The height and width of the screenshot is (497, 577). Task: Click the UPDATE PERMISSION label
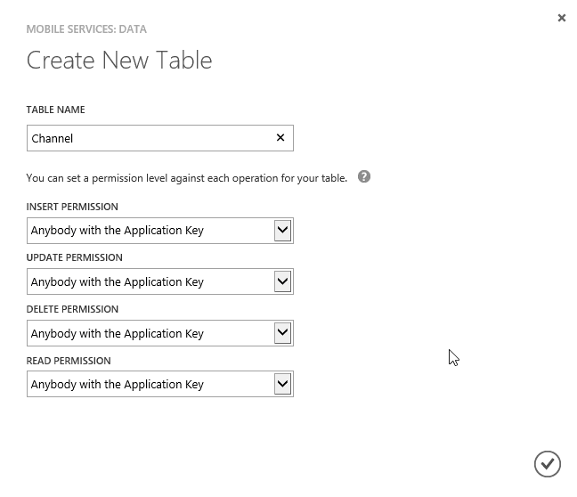74,257
